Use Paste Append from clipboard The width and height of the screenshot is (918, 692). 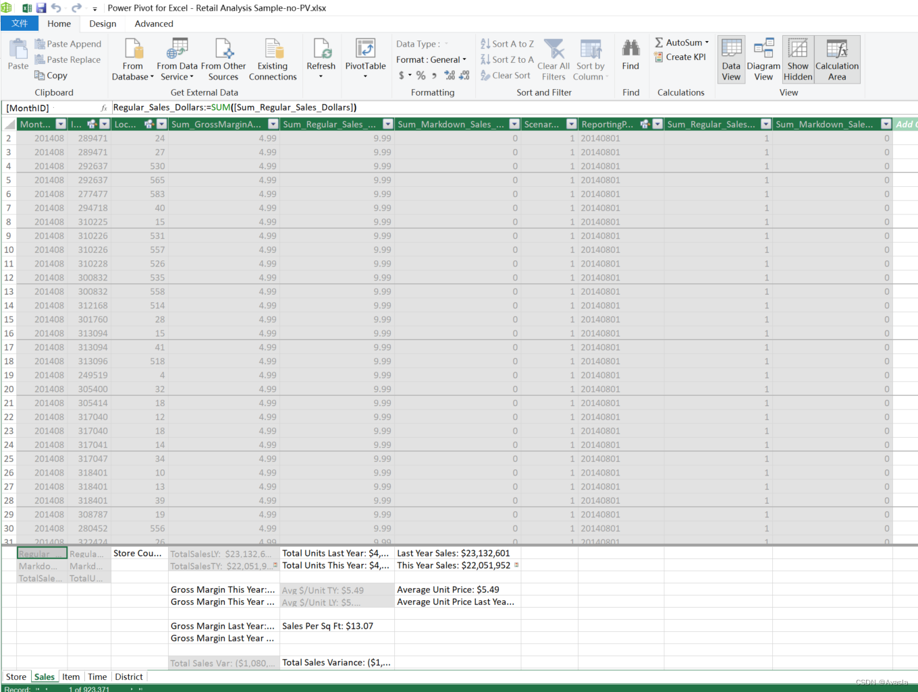[68, 43]
